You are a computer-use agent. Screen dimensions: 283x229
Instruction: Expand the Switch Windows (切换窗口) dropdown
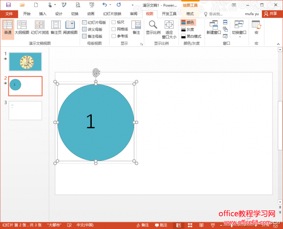pos(239,29)
